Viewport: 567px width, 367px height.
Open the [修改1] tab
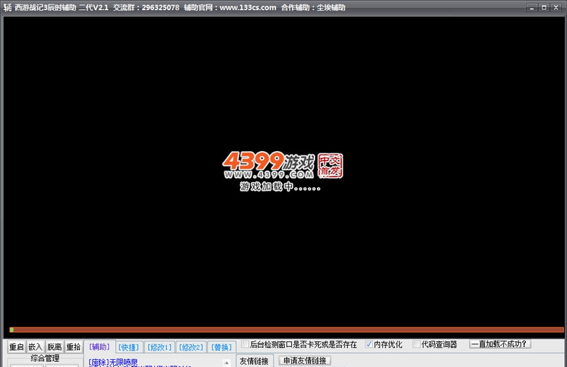(x=159, y=346)
